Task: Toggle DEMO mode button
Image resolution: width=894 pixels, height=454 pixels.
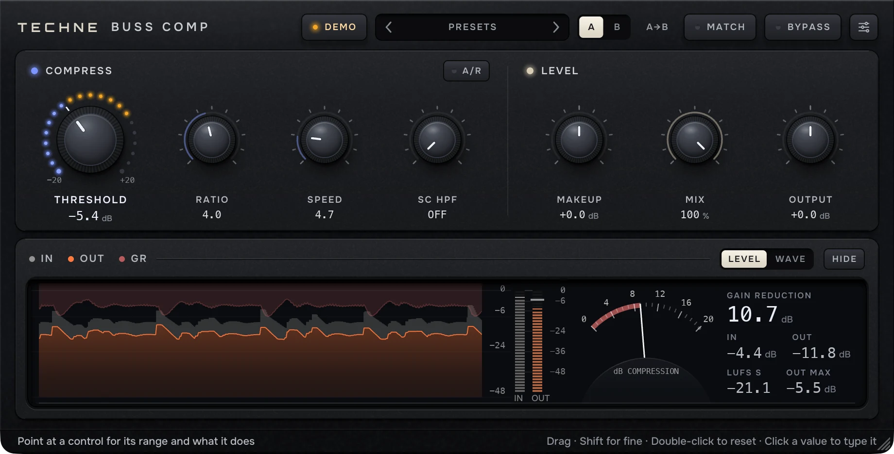Action: point(334,27)
